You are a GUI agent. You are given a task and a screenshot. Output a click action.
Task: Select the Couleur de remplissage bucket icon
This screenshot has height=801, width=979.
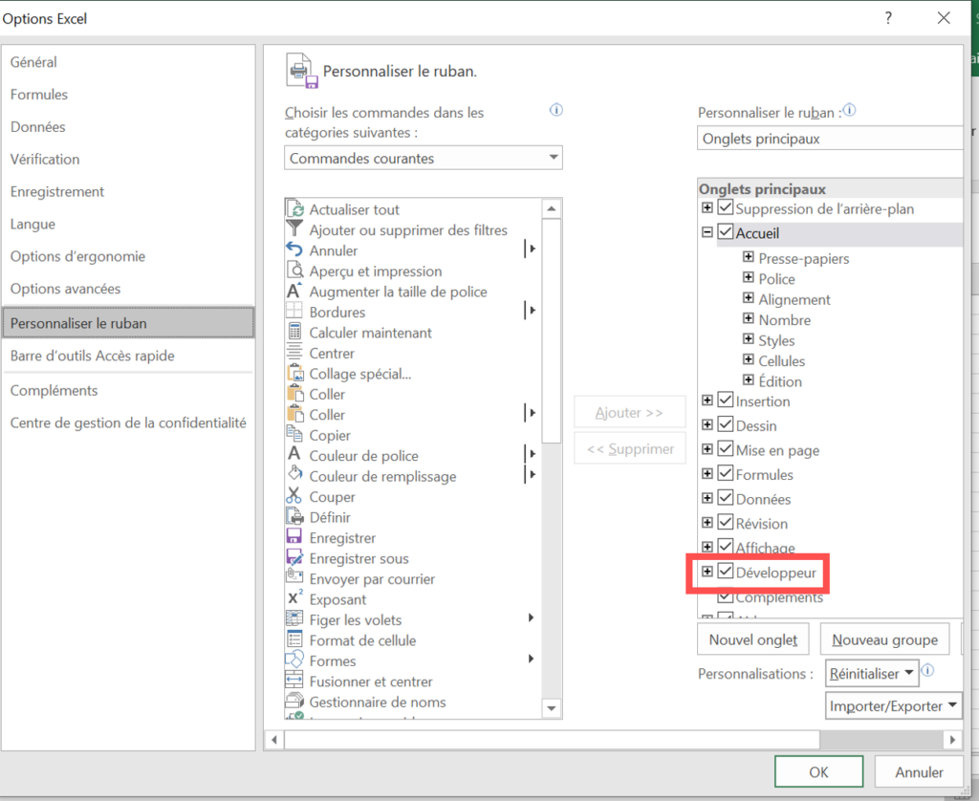click(294, 476)
